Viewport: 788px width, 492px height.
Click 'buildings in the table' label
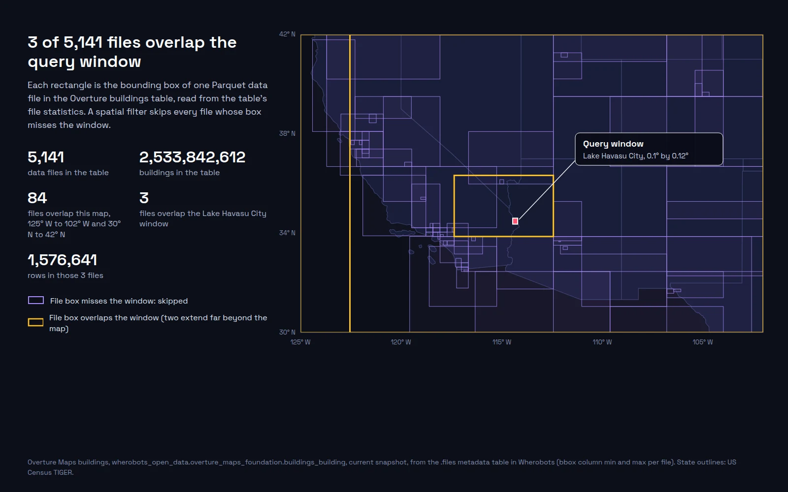tap(179, 173)
